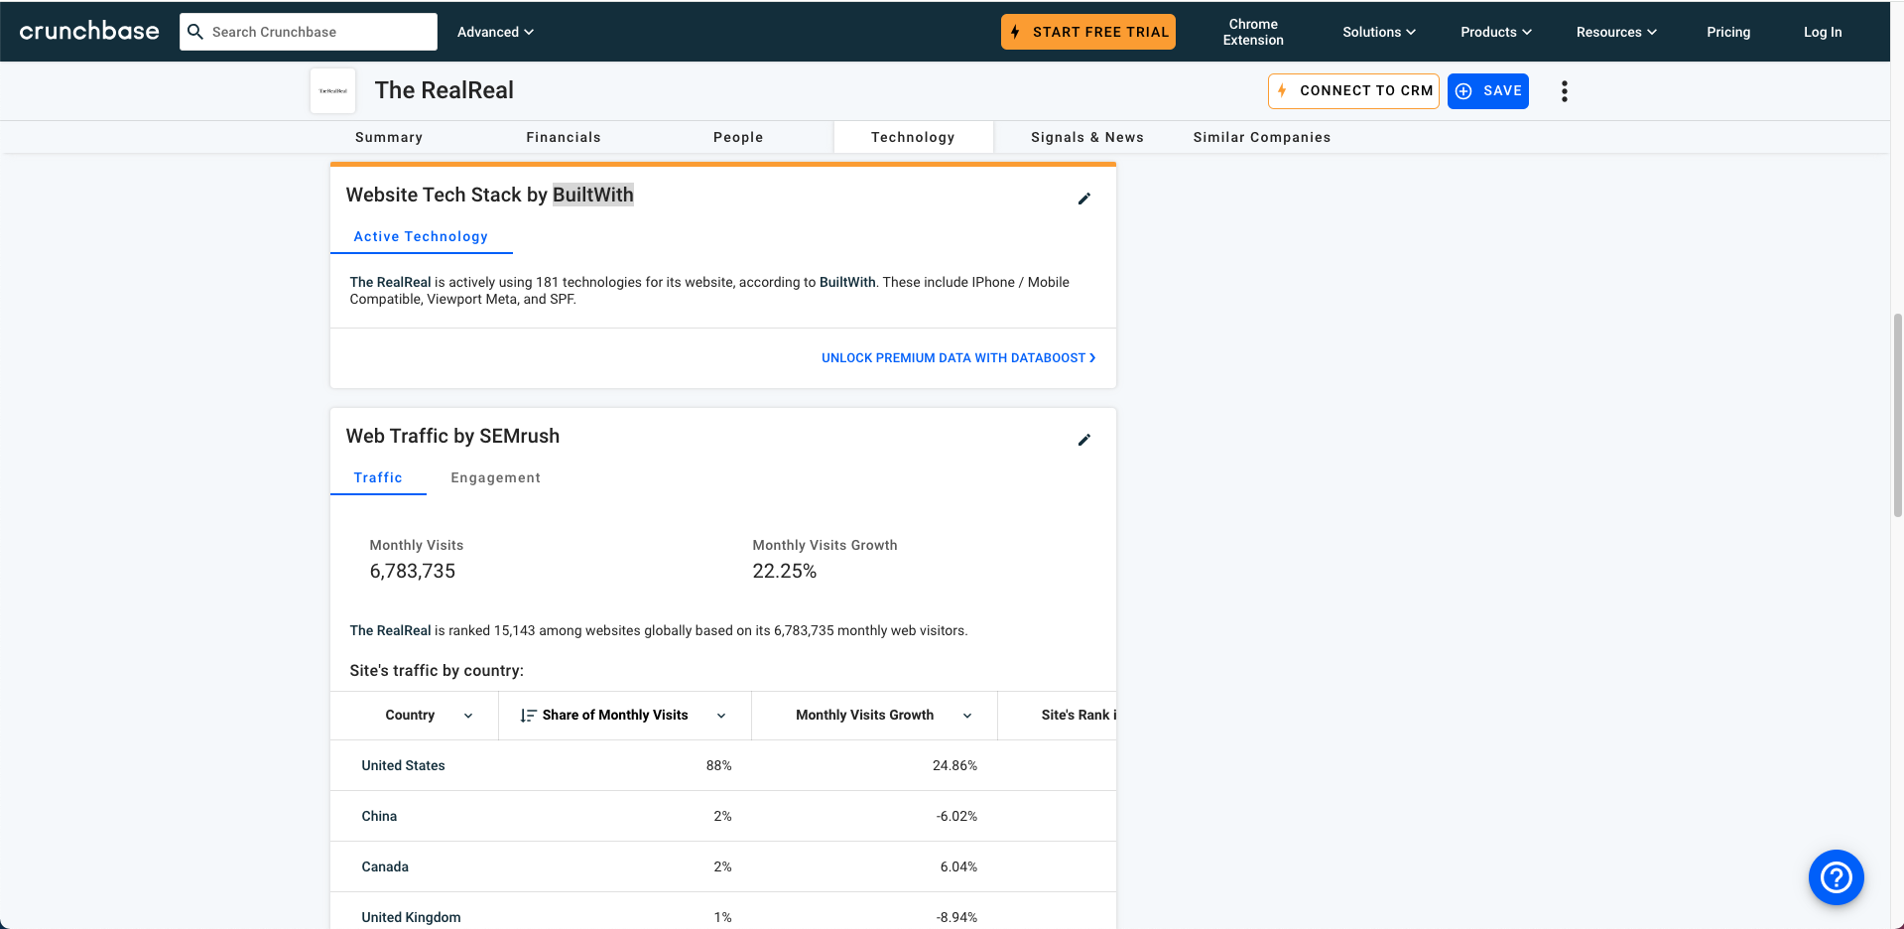The image size is (1904, 929).
Task: Switch to the Engagement tab
Action: click(x=496, y=477)
